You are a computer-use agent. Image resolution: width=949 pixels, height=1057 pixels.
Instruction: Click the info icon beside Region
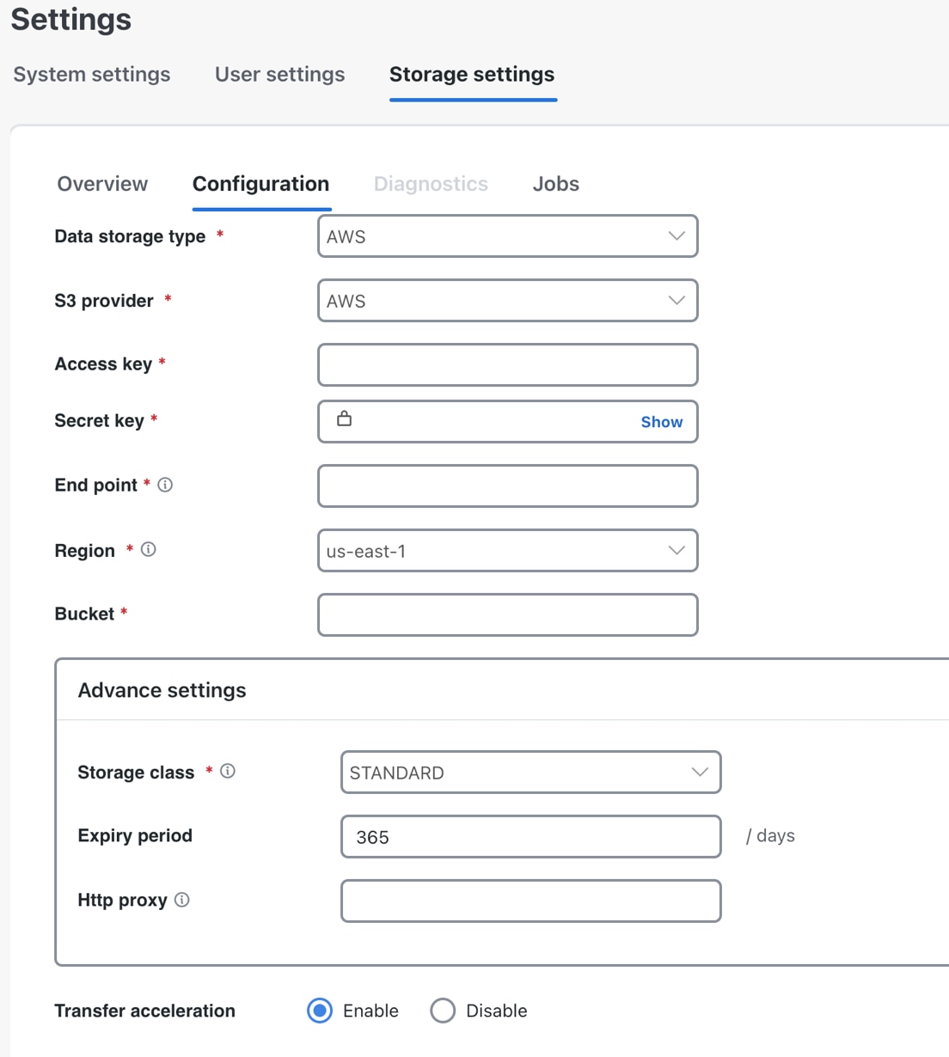coord(149,550)
